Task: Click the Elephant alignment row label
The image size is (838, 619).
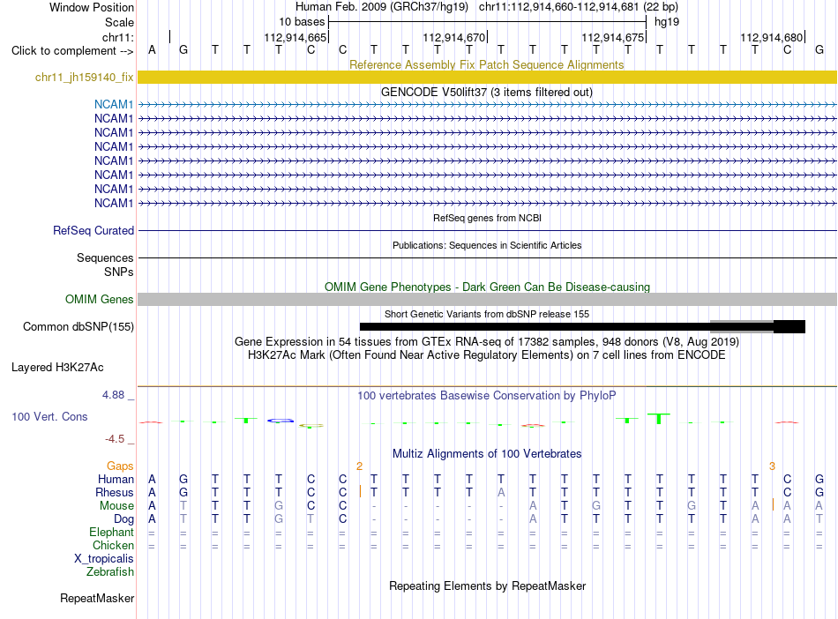Action: (x=111, y=533)
